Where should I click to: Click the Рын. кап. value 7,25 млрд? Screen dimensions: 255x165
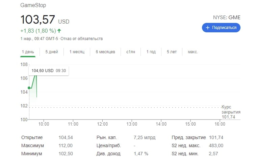pos(145,137)
